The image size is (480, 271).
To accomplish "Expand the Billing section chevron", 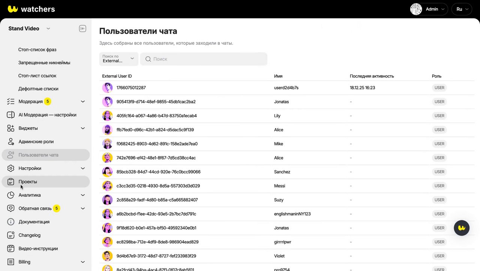I will [83, 262].
